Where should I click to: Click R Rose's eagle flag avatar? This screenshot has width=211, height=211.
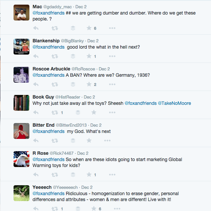21,159
